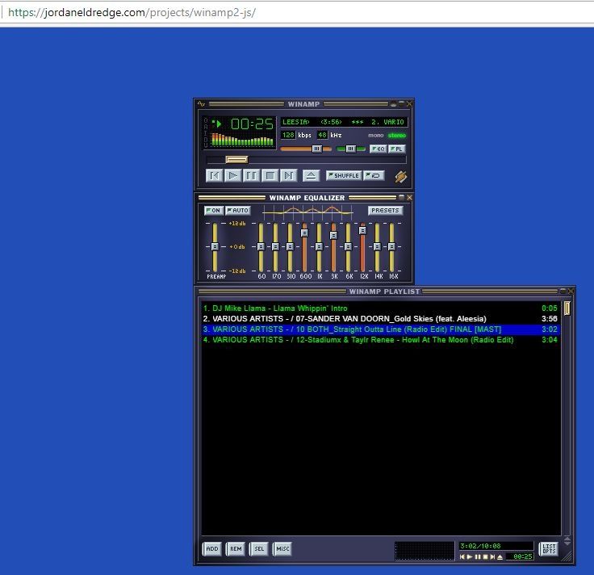Click the Previous track button in main window
594x575 pixels.
[214, 175]
